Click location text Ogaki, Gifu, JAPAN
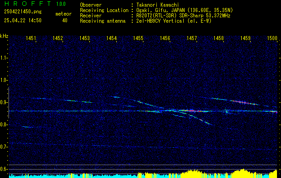This screenshot has width=281, height=178. [161, 10]
